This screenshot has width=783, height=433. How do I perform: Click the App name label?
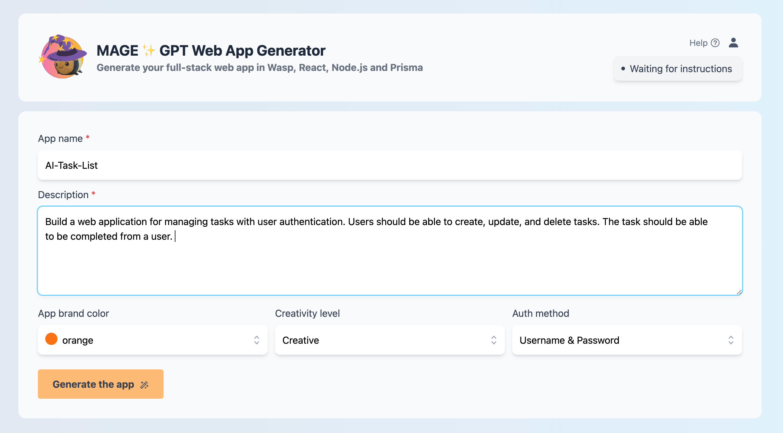tap(60, 139)
